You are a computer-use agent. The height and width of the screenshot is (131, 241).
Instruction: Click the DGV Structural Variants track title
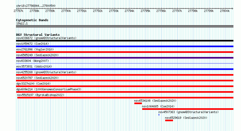pyautogui.click(x=38, y=35)
